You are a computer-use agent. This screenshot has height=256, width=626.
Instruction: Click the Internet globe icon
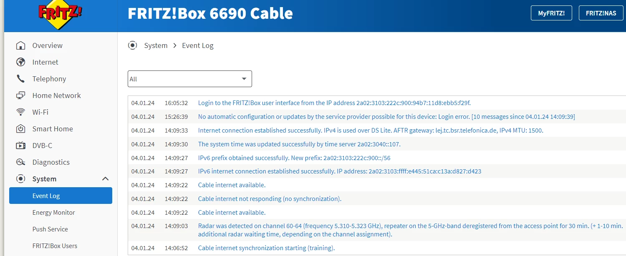click(x=20, y=62)
